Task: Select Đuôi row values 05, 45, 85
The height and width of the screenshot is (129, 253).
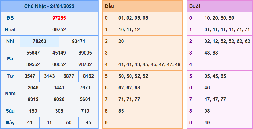Action: click(215, 76)
